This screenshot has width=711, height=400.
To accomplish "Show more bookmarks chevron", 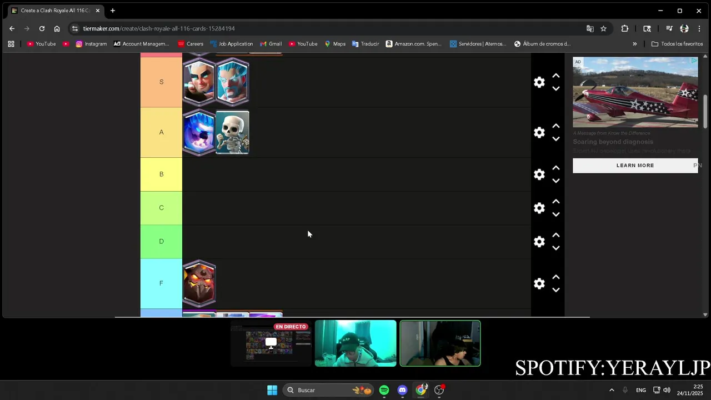I will point(634,44).
